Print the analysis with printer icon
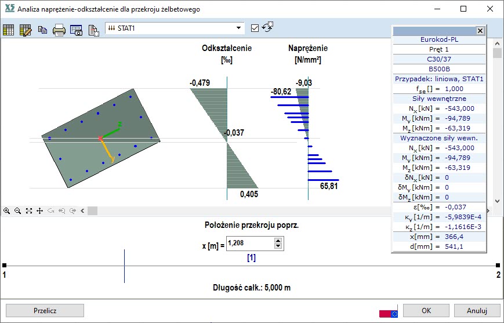 pos(59,30)
